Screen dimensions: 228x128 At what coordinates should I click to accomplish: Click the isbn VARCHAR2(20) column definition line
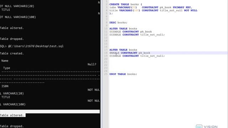click(151, 7)
